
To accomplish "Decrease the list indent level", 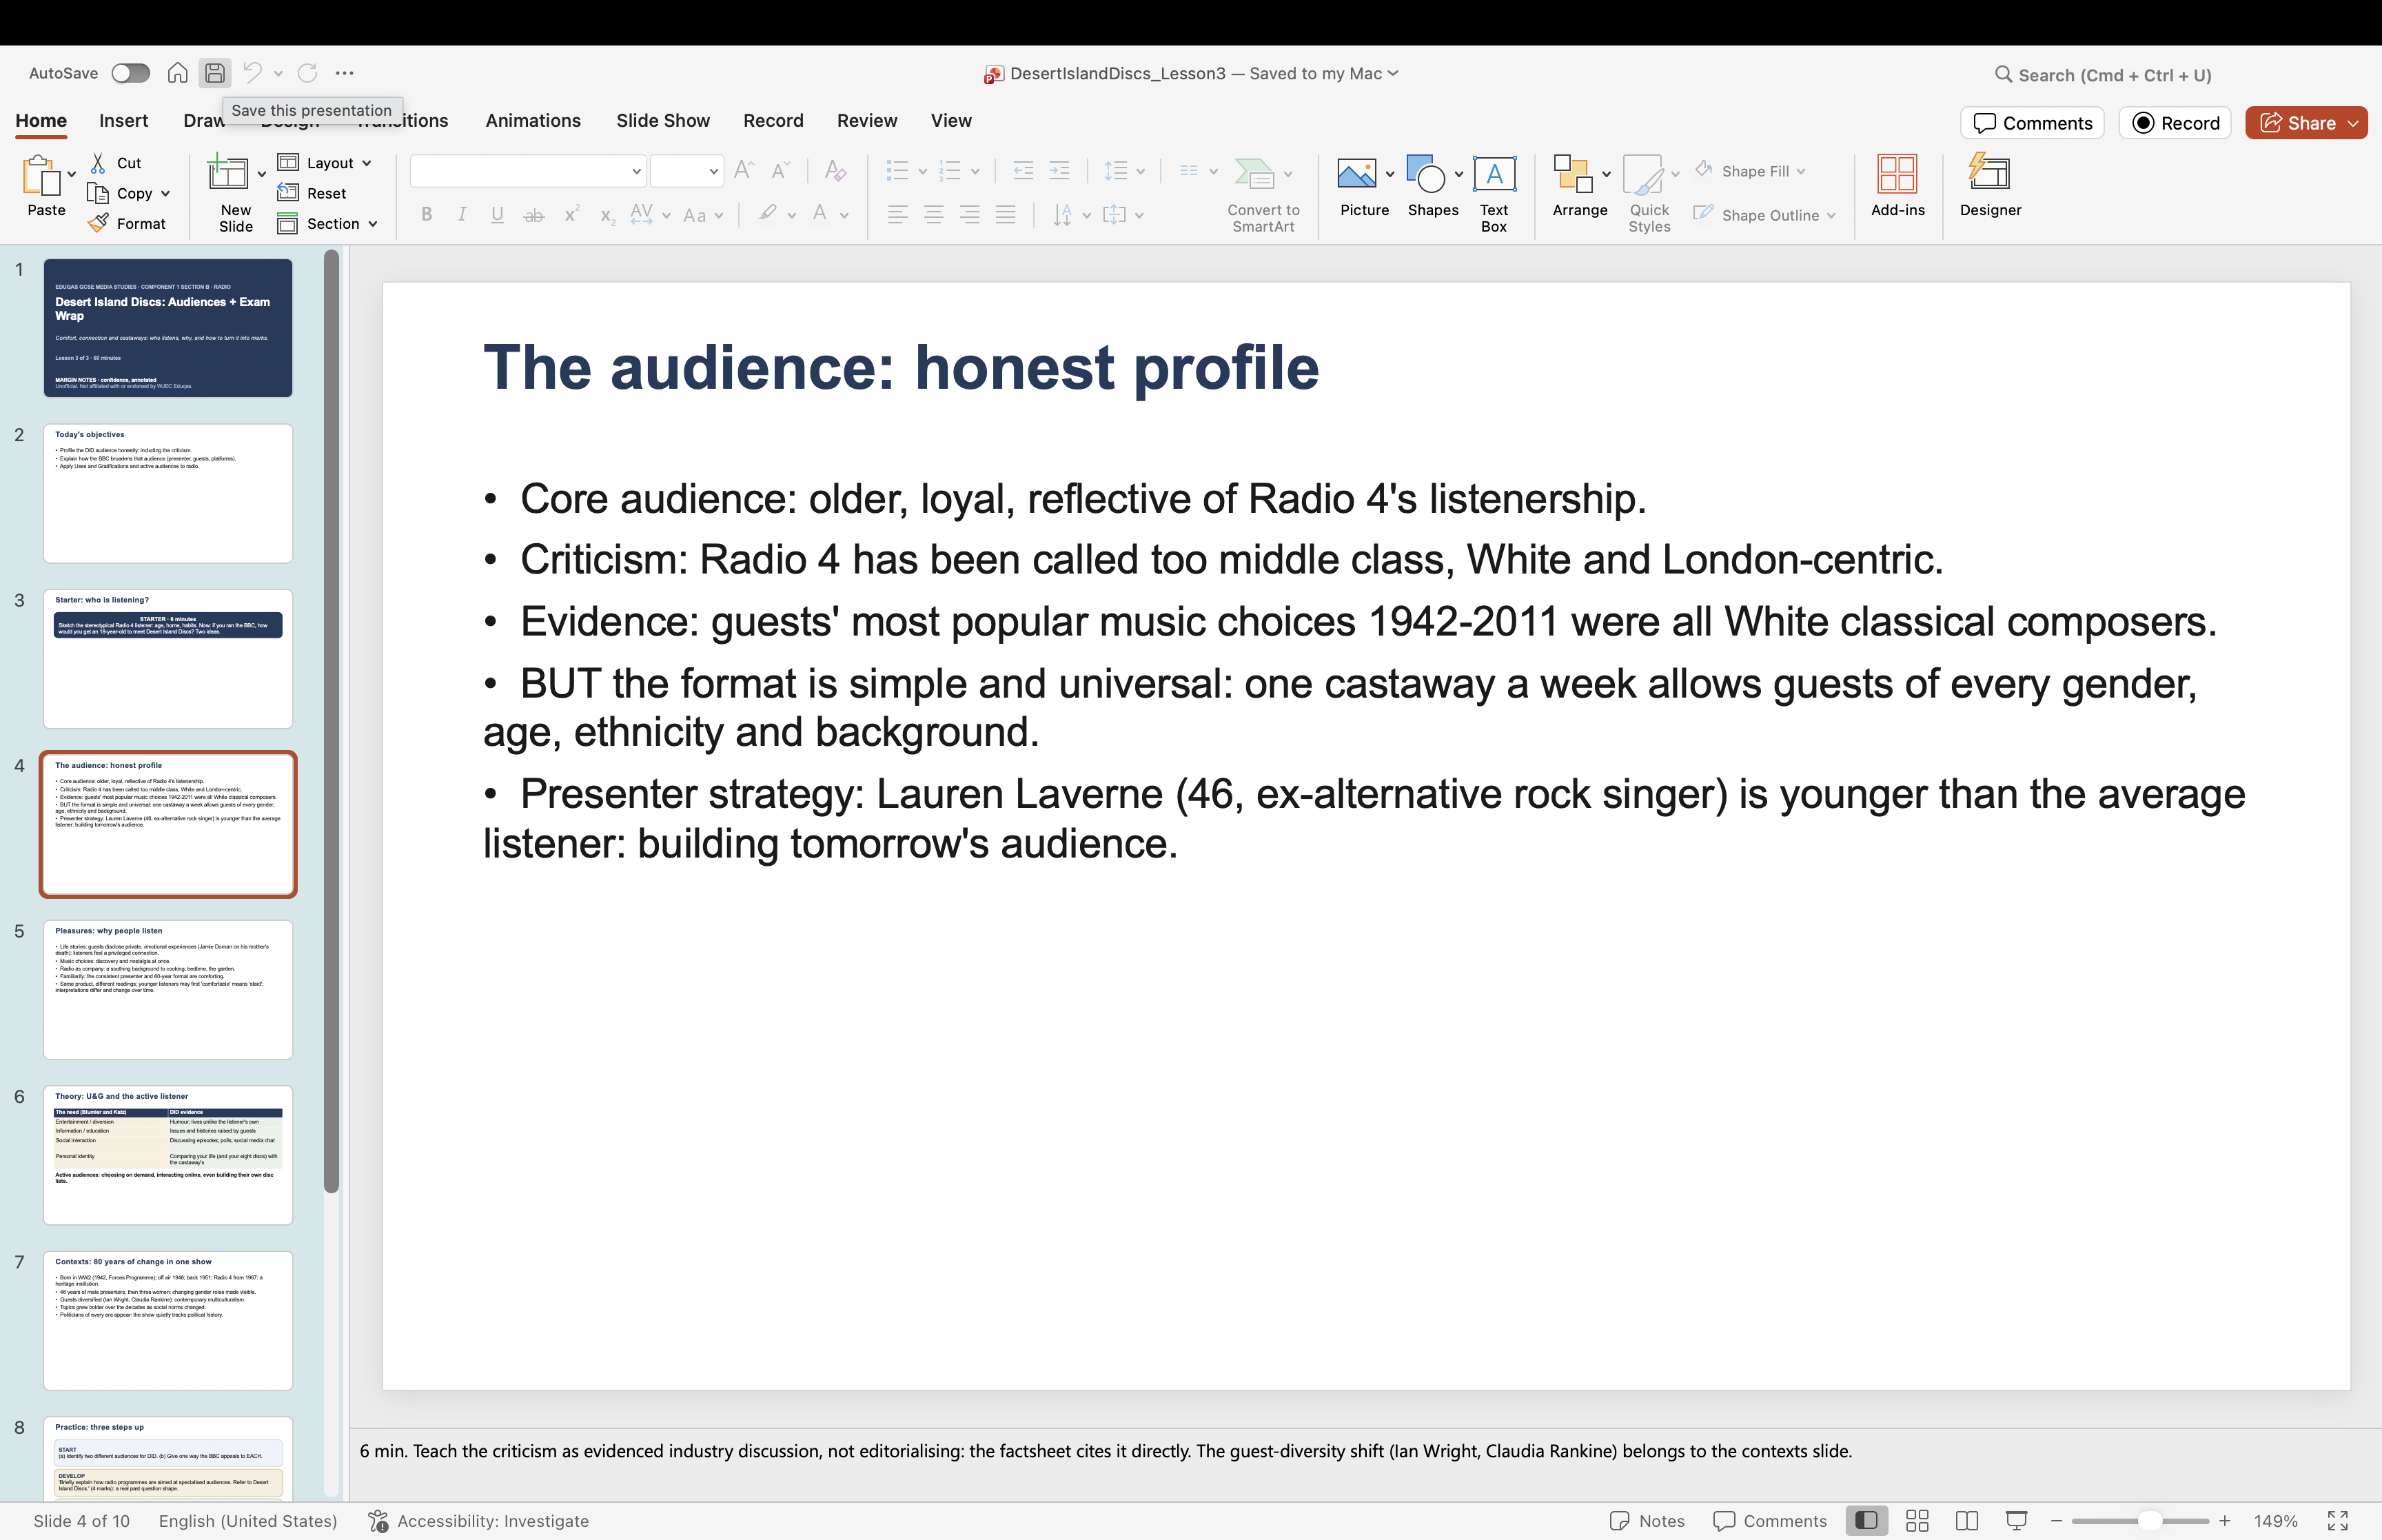I will [1023, 171].
